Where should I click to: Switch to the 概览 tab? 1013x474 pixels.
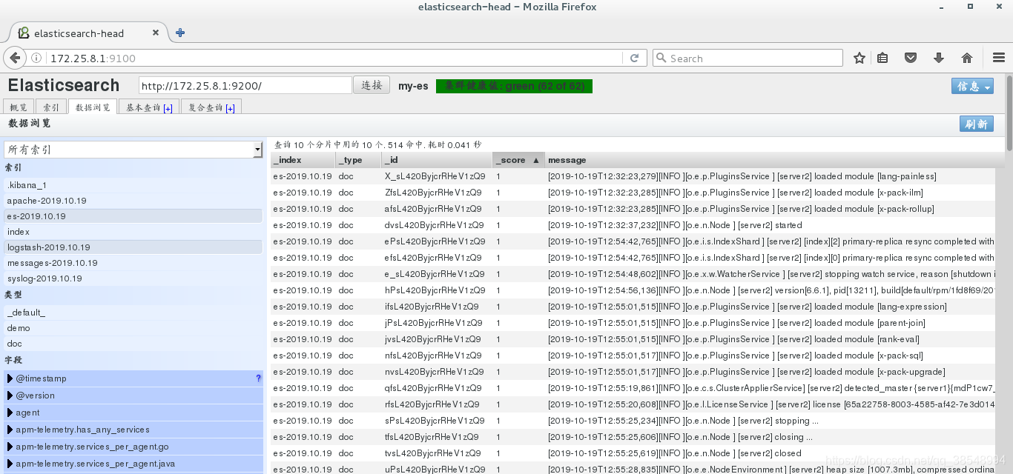(x=19, y=107)
